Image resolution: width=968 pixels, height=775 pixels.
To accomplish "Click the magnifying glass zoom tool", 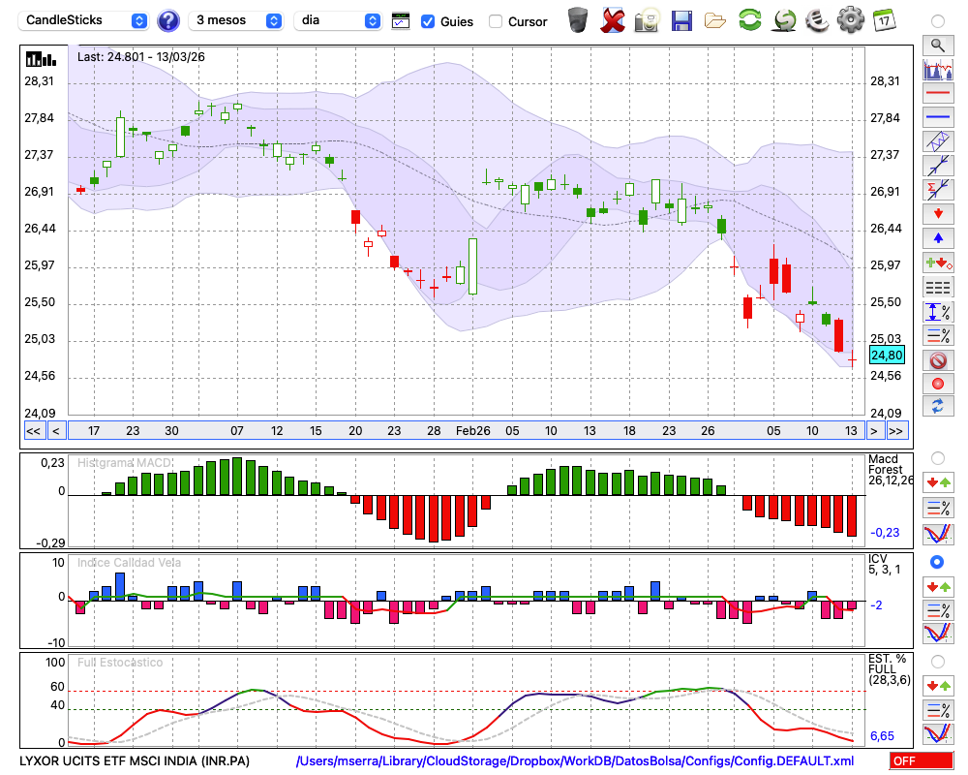I will tap(937, 45).
